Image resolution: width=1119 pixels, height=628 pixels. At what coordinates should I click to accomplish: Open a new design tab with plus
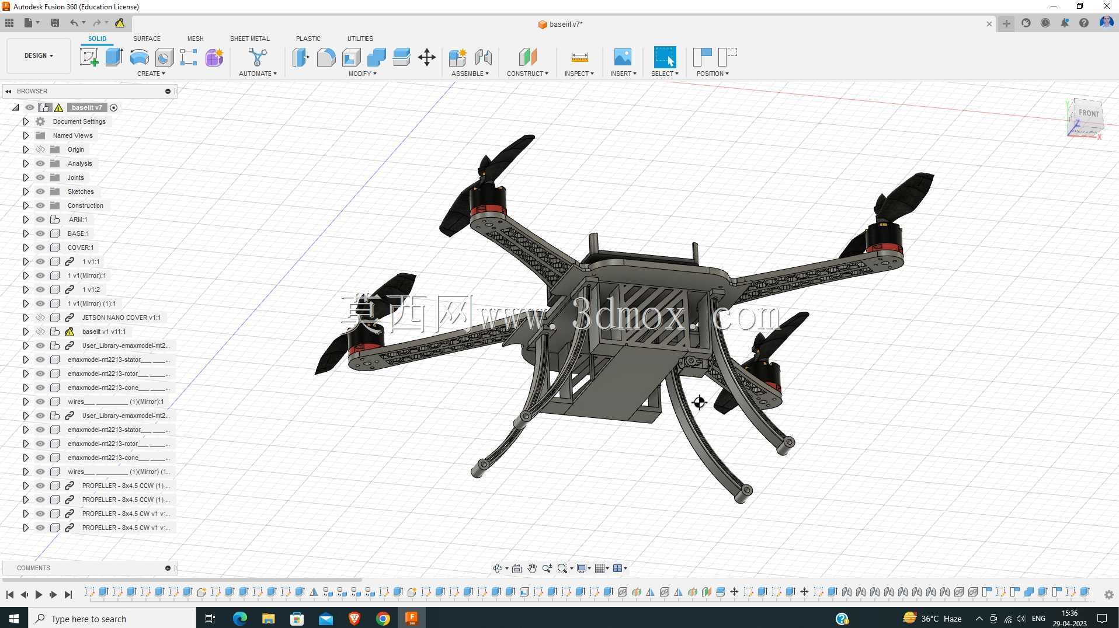point(1006,23)
